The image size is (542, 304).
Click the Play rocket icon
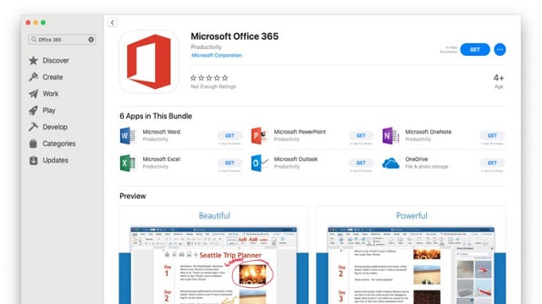click(34, 111)
